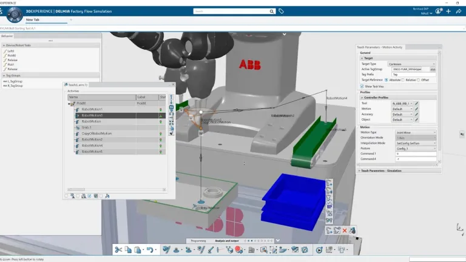The image size is (466, 262).
Task: Click the icon right of the red X
Action: [x=352, y=230]
